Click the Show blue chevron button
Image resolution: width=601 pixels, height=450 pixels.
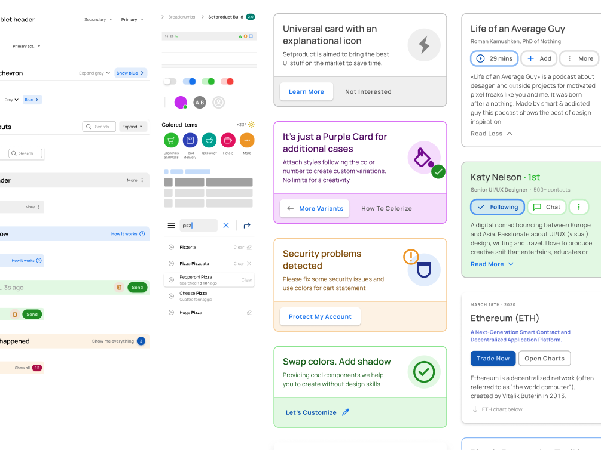[131, 73]
